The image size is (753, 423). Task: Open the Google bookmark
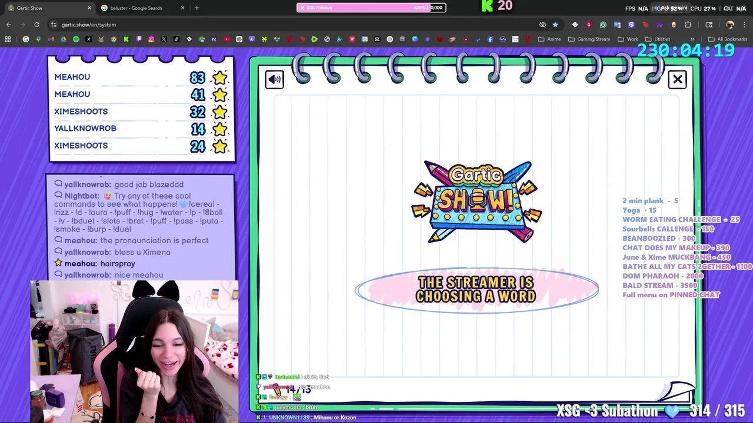click(26, 39)
